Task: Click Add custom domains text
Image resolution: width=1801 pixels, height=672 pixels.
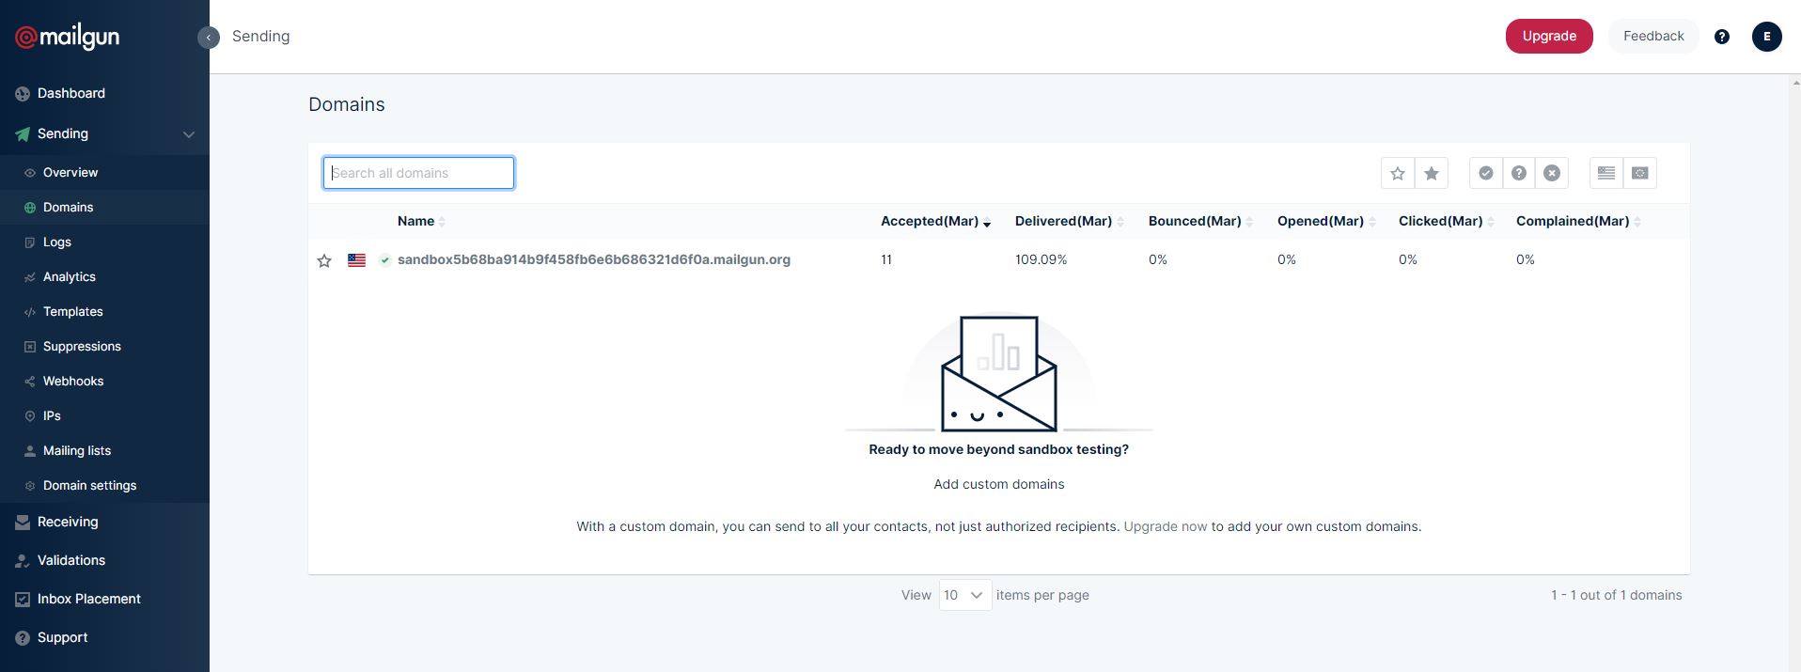Action: [x=999, y=485]
